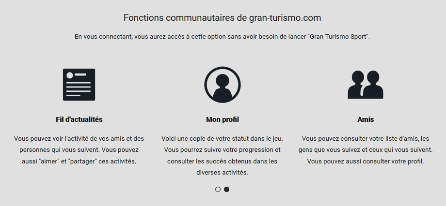Click the left silhouette in the friends icon

tap(355, 85)
